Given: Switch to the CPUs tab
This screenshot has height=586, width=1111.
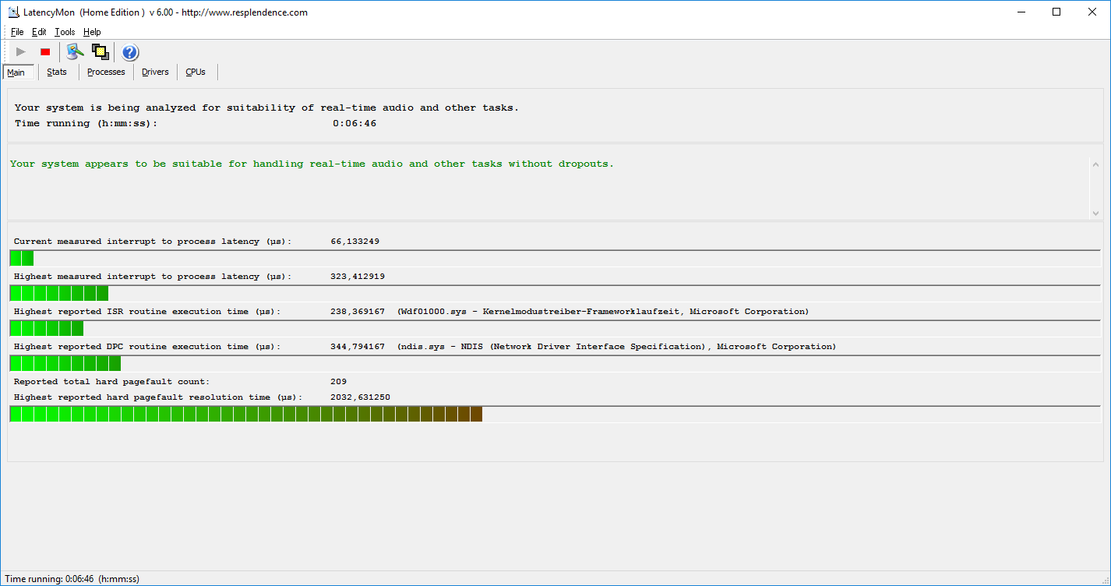Looking at the screenshot, I should 196,72.
